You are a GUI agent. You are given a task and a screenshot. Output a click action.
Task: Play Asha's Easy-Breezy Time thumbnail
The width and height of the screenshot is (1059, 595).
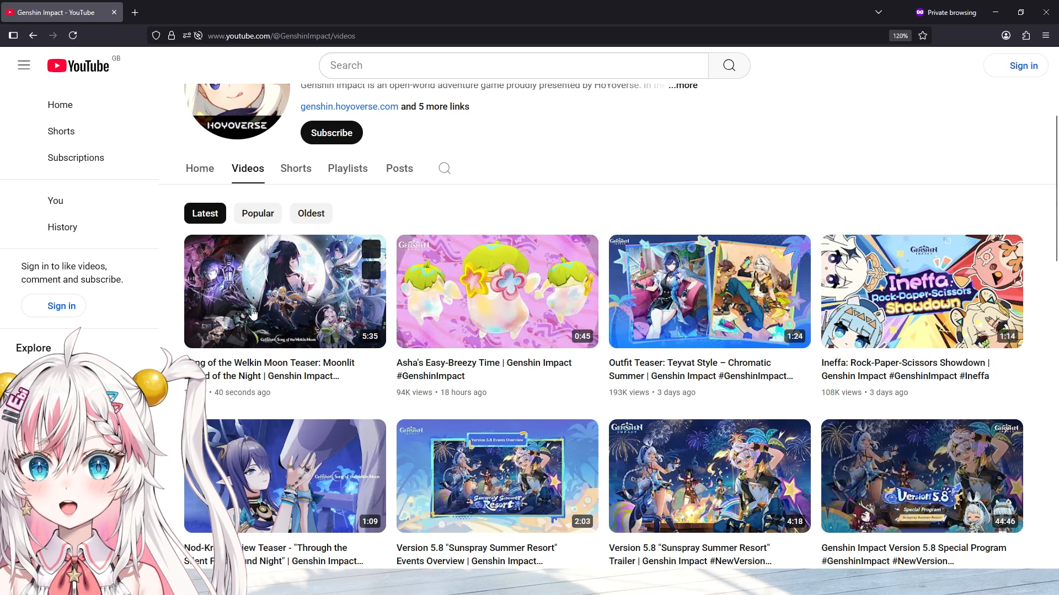[498, 291]
